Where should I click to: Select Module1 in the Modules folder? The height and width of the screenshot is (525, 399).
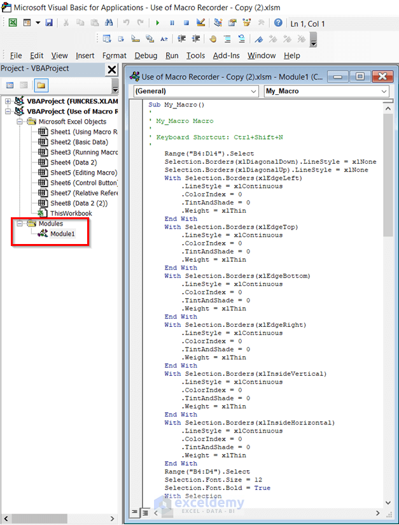tap(62, 234)
